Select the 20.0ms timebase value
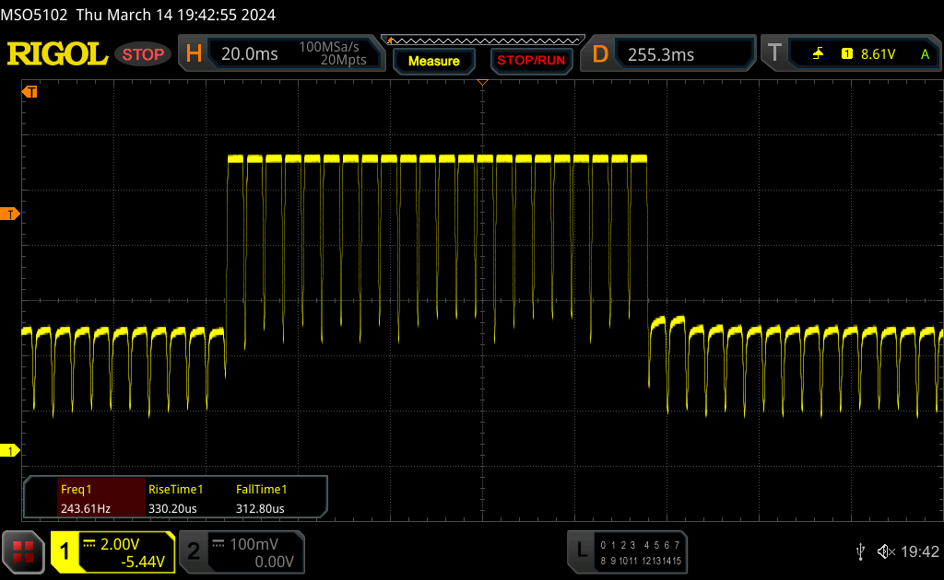 [x=249, y=54]
